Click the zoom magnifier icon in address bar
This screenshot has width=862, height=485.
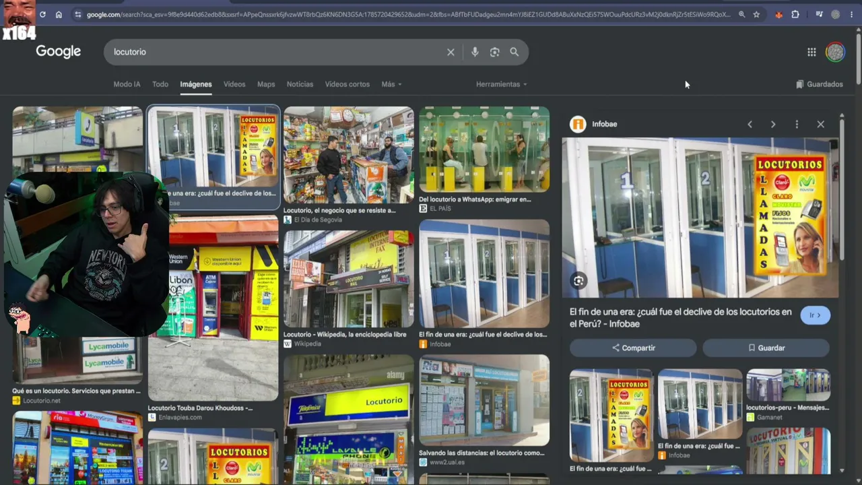pos(741,14)
